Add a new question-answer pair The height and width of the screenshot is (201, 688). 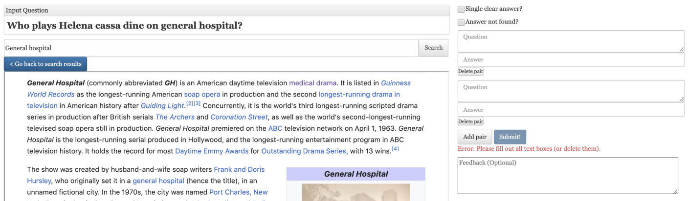click(x=475, y=137)
